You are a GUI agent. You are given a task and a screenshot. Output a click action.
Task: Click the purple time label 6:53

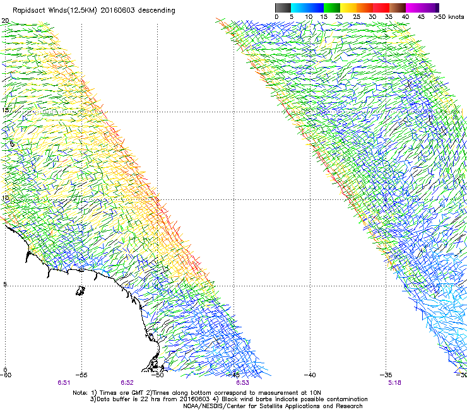[x=242, y=383]
